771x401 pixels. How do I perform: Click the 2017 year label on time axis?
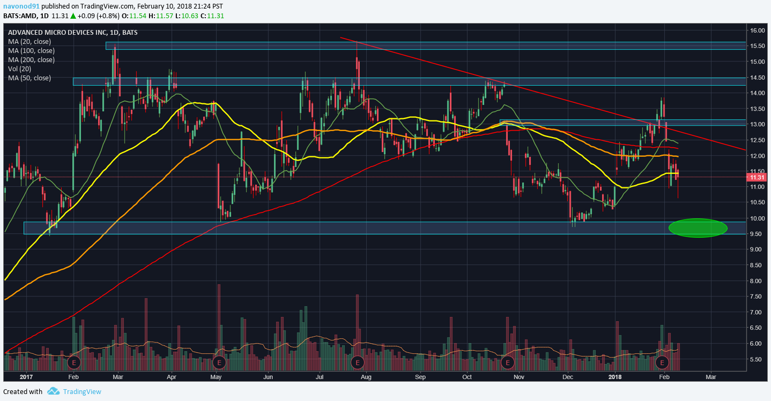pyautogui.click(x=25, y=377)
